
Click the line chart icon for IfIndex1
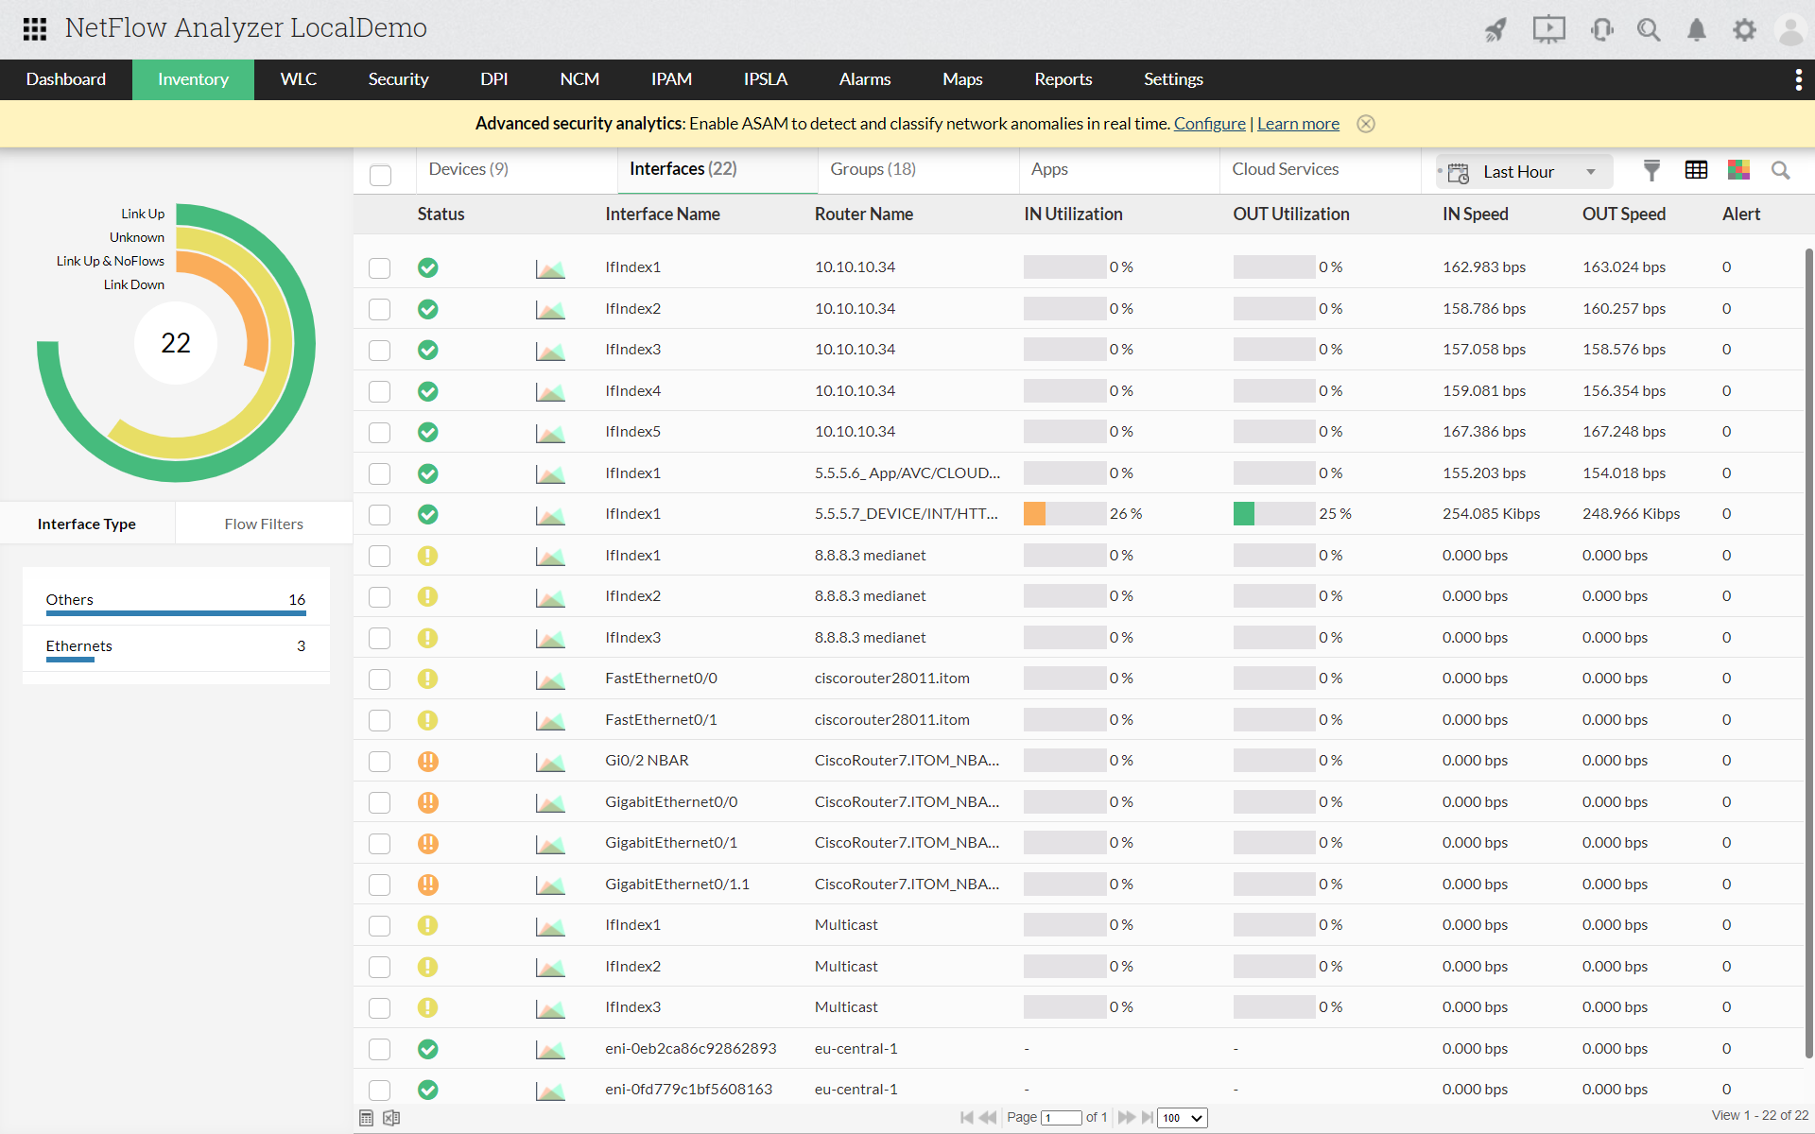tap(549, 266)
